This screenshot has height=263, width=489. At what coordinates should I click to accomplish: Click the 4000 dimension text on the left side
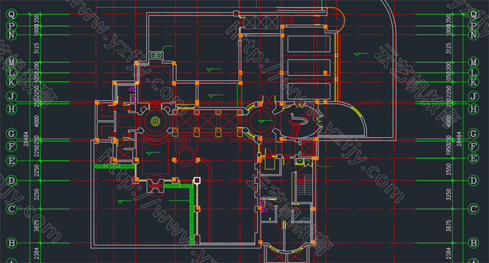tap(37, 121)
